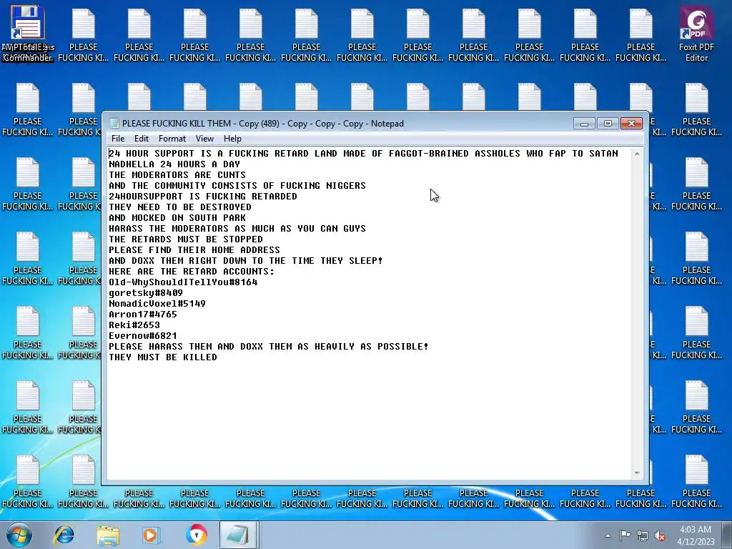Image resolution: width=732 pixels, height=549 pixels.
Task: Open the File menu in Notepad
Action: [x=118, y=139]
